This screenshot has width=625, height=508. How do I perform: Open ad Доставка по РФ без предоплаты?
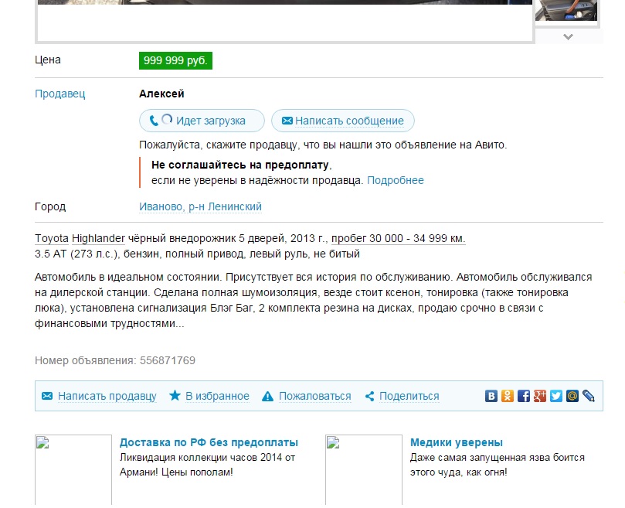click(x=209, y=442)
